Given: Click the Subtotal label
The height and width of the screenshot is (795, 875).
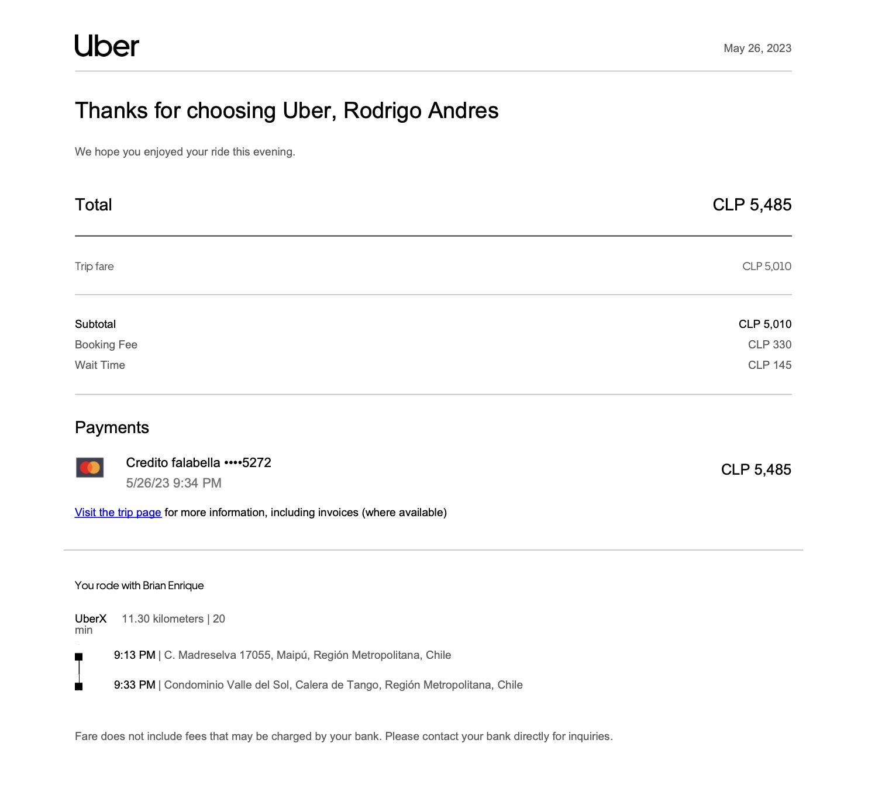Looking at the screenshot, I should [95, 324].
